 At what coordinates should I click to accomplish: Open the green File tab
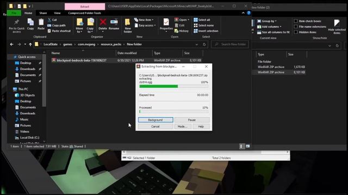click(14, 13)
